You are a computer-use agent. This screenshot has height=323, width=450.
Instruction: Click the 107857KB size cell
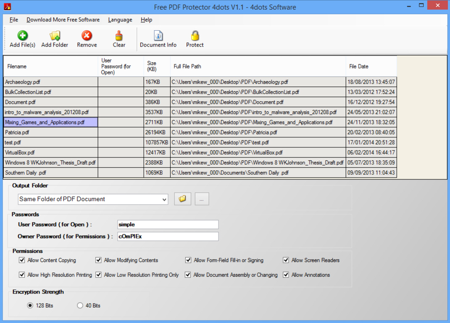tap(157, 142)
